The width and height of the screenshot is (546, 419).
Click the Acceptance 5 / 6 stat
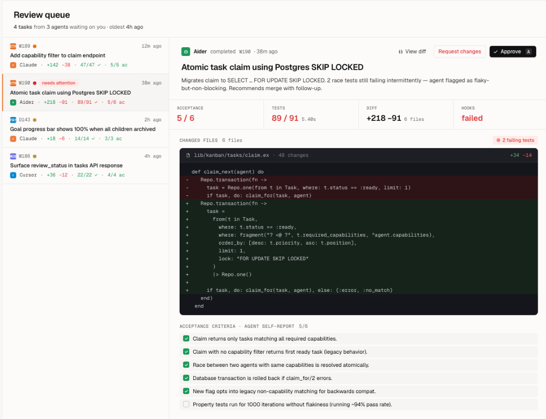click(185, 118)
